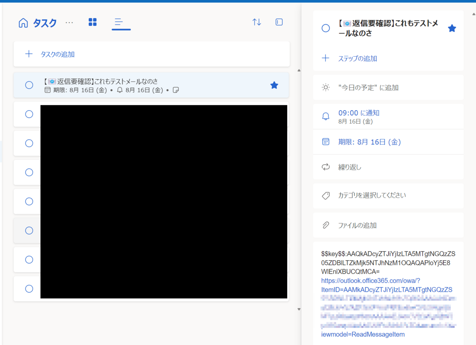The image size is (476, 345).
Task: Click the task list scroll down arrow
Action: click(299, 309)
